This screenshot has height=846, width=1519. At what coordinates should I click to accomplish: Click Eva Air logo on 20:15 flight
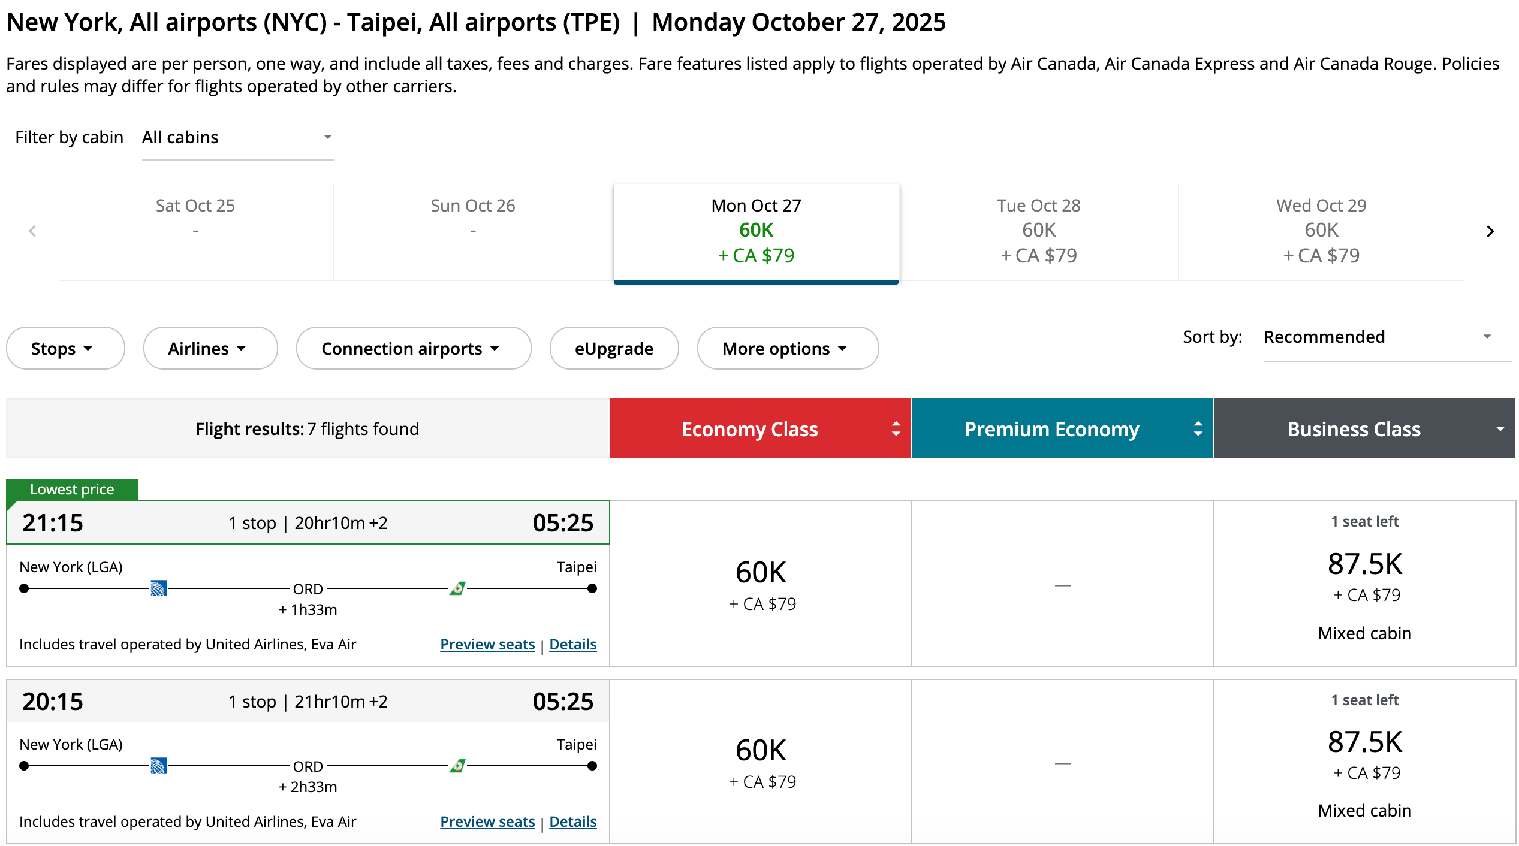(x=458, y=766)
